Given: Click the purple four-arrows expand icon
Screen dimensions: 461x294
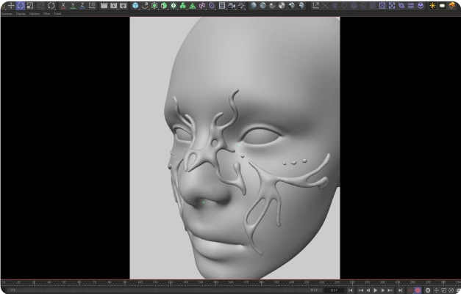Looking at the screenshot, I should click(392, 6).
